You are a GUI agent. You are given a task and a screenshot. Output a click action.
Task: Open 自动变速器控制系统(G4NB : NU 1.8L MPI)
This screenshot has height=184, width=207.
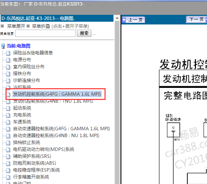(56, 135)
